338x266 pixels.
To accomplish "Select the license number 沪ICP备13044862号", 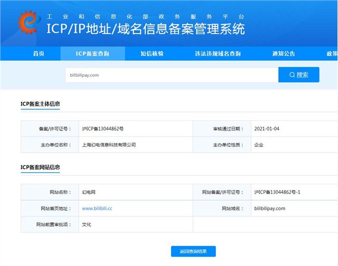I will point(102,129).
